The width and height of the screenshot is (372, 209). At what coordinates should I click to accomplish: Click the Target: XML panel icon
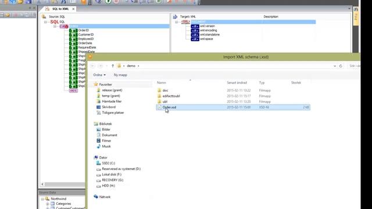(175, 17)
